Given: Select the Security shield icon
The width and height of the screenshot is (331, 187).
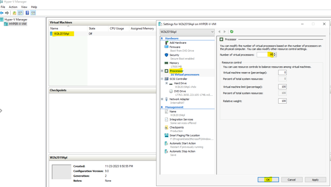Looking at the screenshot, I should [166, 55].
